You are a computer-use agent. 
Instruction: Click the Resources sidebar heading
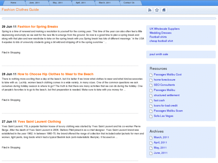[x=158, y=68]
